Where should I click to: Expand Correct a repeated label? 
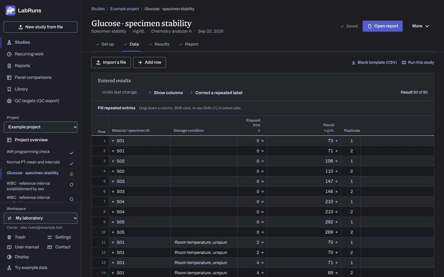(x=216, y=93)
